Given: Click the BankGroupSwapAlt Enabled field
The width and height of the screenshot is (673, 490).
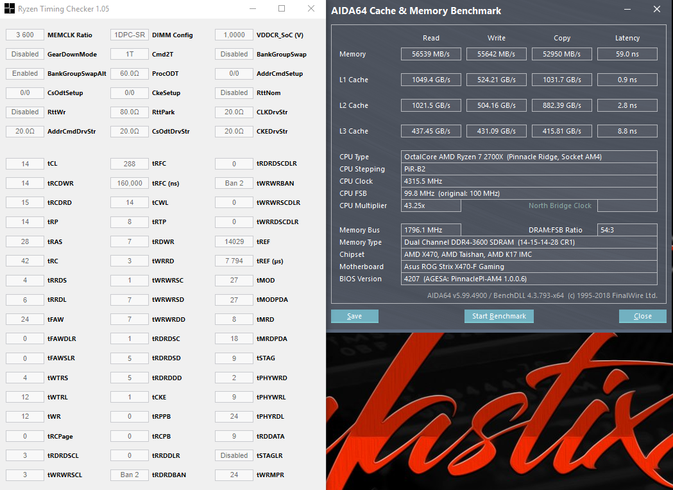Looking at the screenshot, I should pos(25,73).
